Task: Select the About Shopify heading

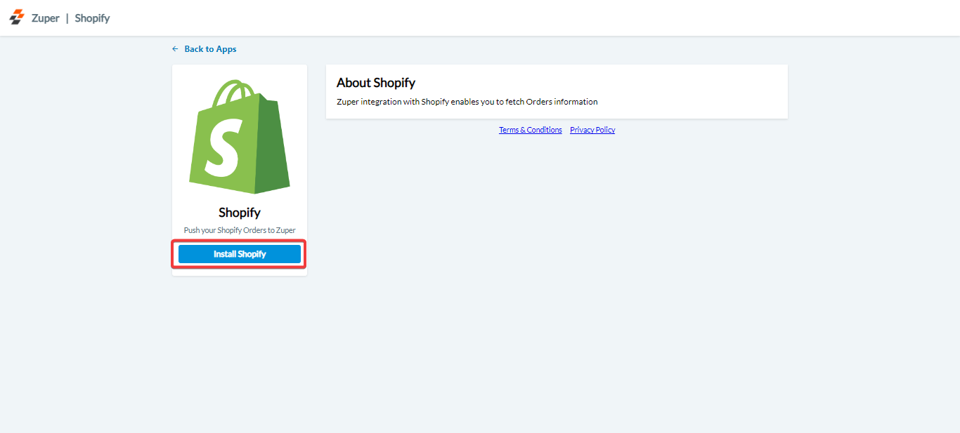Action: [376, 83]
